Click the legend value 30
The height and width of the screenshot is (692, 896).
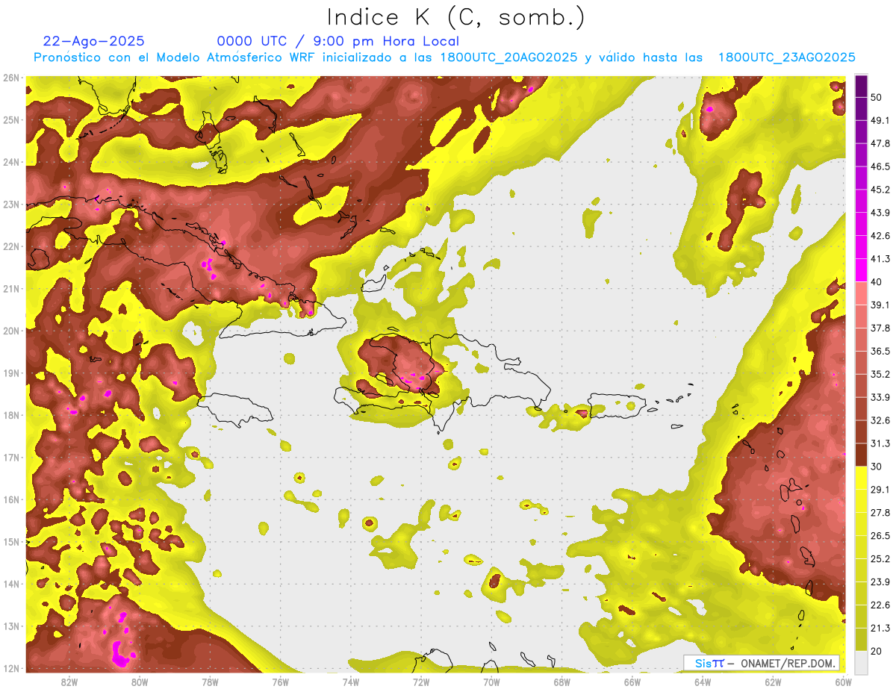coord(877,467)
